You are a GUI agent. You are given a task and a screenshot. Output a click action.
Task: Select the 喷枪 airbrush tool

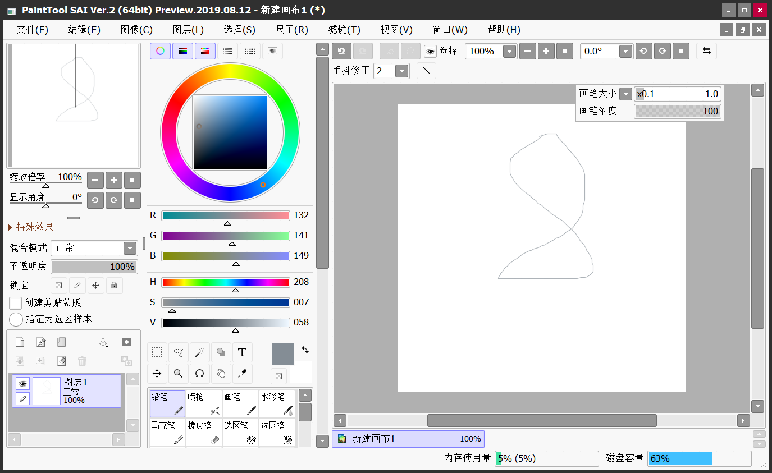(x=203, y=403)
